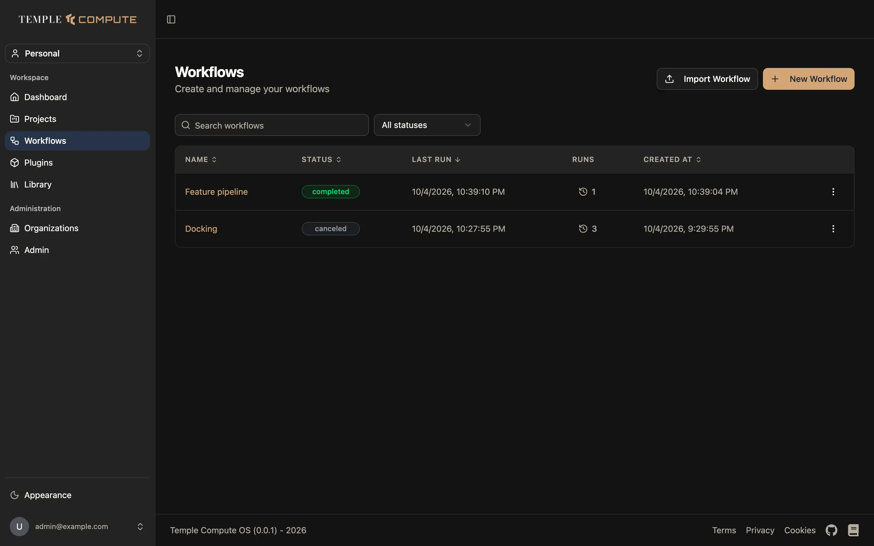The width and height of the screenshot is (874, 546).
Task: Click the run history icon for Docking
Action: (x=583, y=229)
